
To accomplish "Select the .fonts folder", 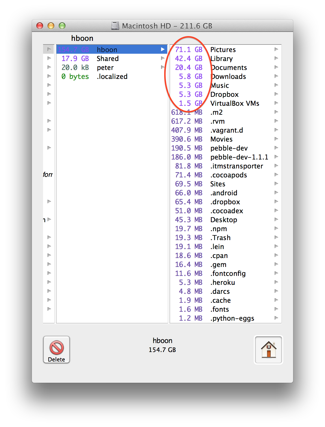I will (x=226, y=309).
